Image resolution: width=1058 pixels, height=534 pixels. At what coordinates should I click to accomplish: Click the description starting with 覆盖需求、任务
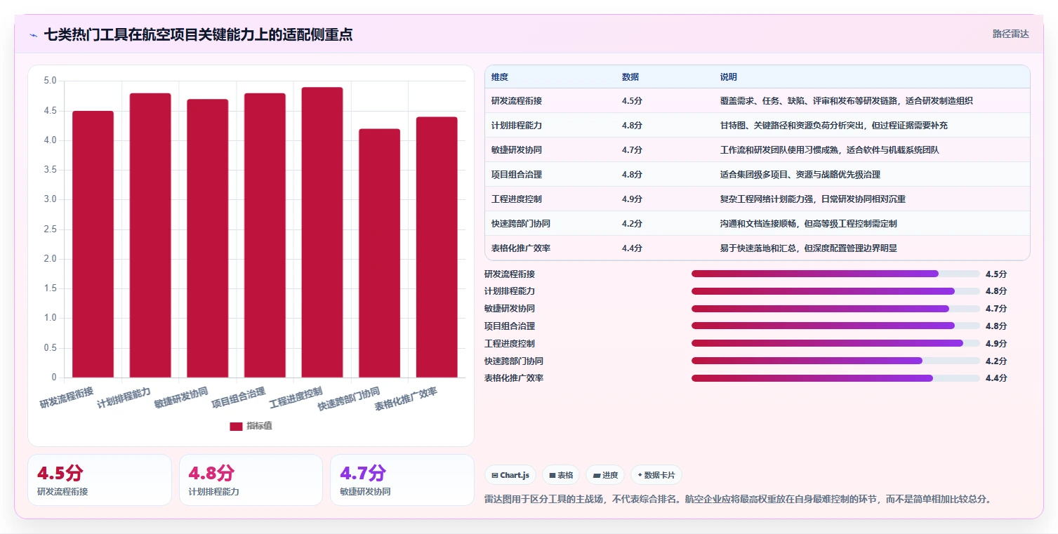(847, 101)
